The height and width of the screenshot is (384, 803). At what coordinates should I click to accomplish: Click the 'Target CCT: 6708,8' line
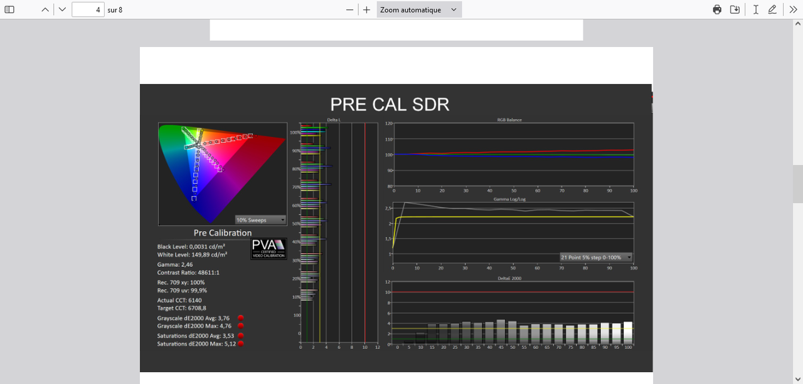(x=182, y=308)
